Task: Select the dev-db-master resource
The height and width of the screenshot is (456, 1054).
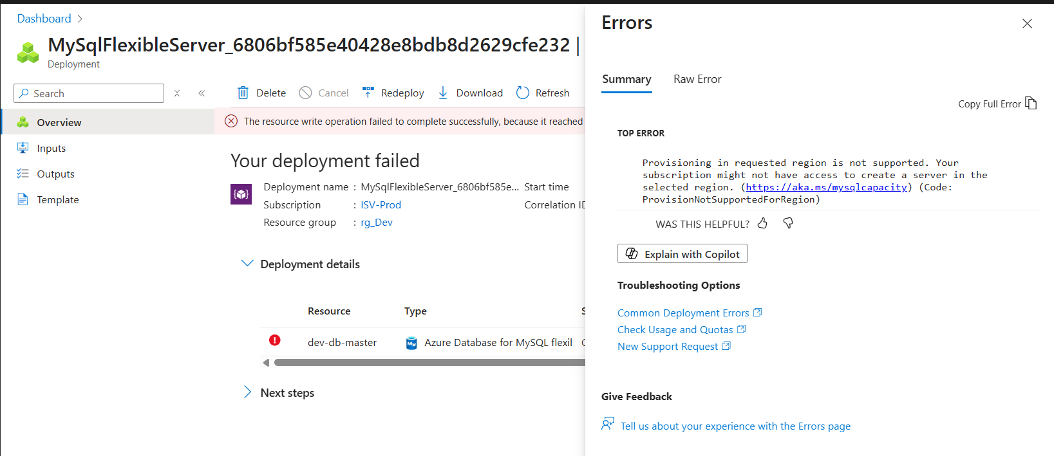Action: pyautogui.click(x=342, y=342)
